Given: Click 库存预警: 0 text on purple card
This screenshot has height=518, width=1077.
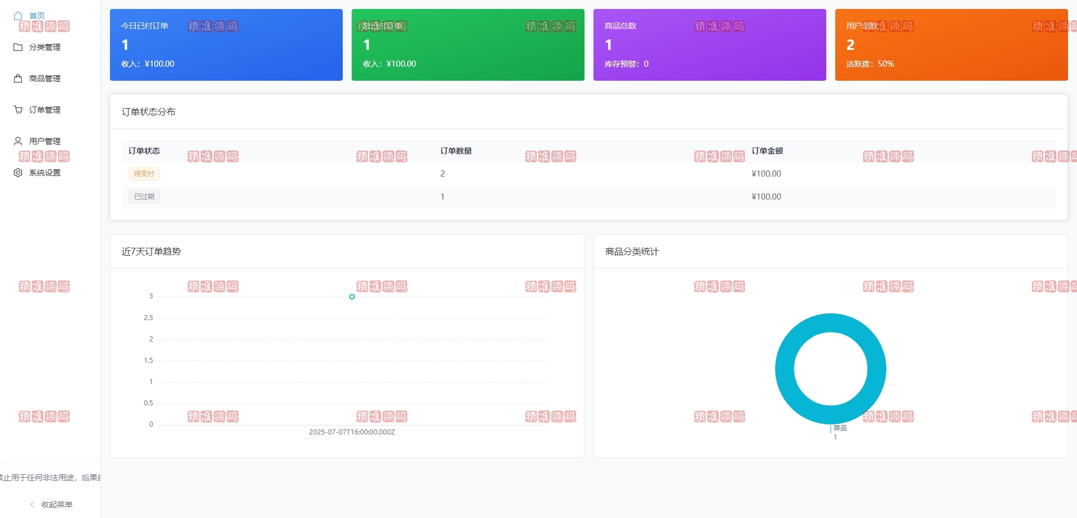Looking at the screenshot, I should point(627,64).
